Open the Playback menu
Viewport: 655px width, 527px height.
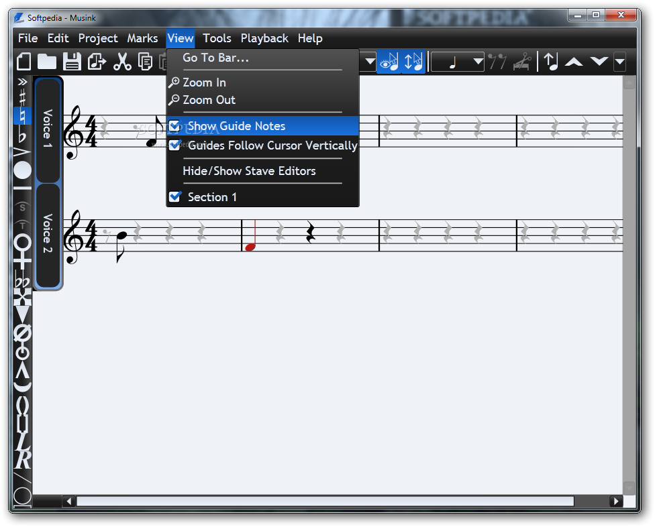coord(264,38)
